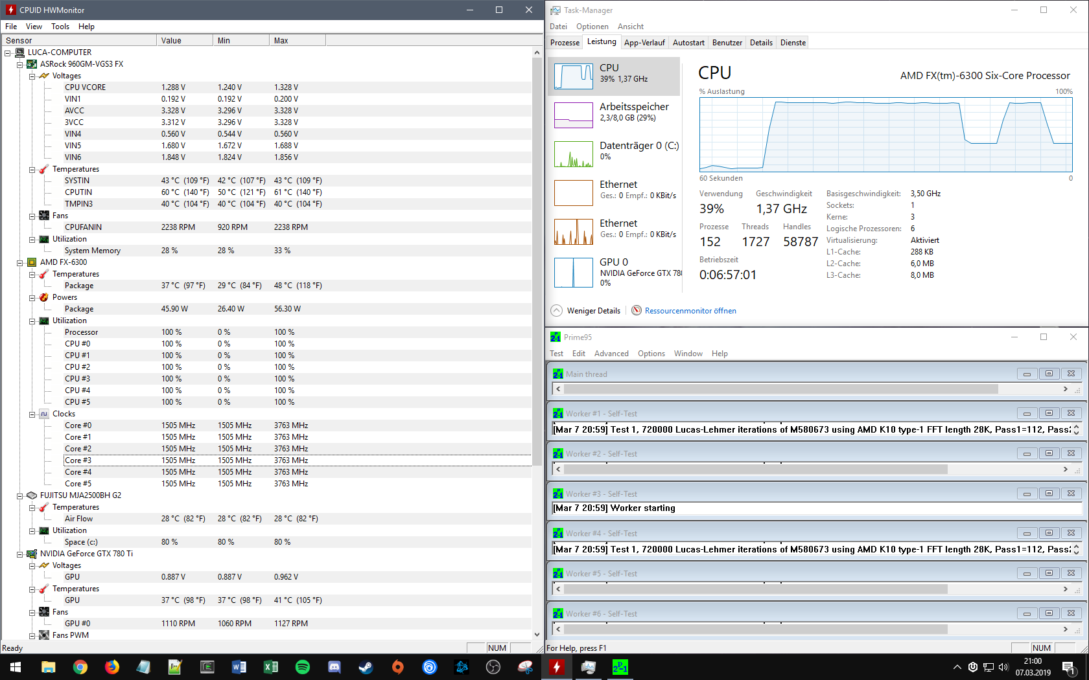Viewport: 1089px width, 680px height.
Task: Open Excel from the taskbar
Action: tap(270, 667)
